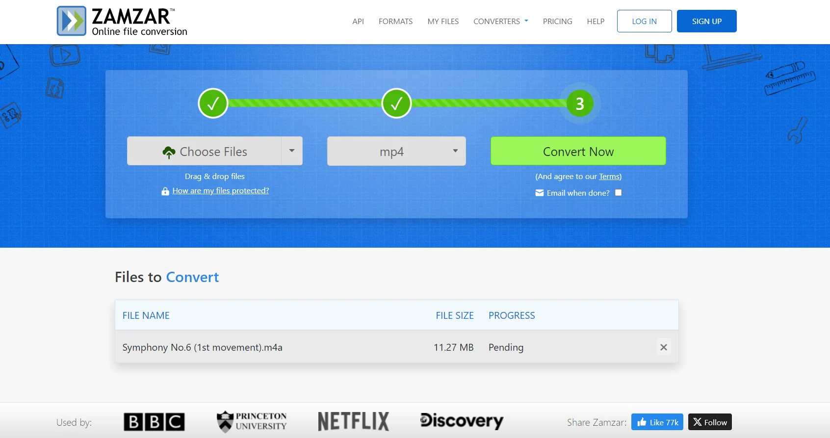Screen dimensions: 830x438
Task: Click the X Follow button
Action: [x=710, y=422]
